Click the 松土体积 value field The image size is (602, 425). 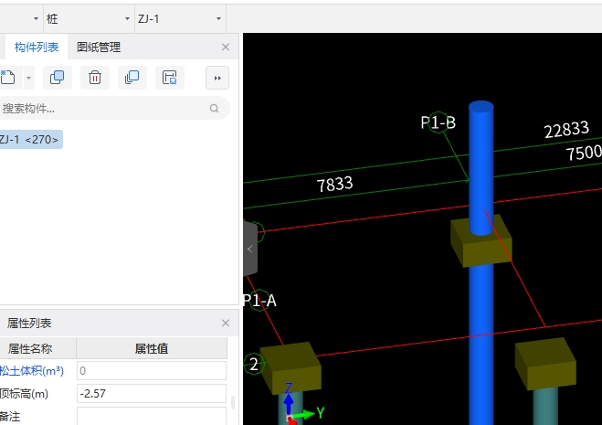click(152, 371)
